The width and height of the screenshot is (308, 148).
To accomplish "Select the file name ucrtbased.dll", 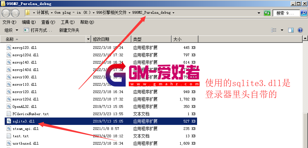I will click(25, 143).
